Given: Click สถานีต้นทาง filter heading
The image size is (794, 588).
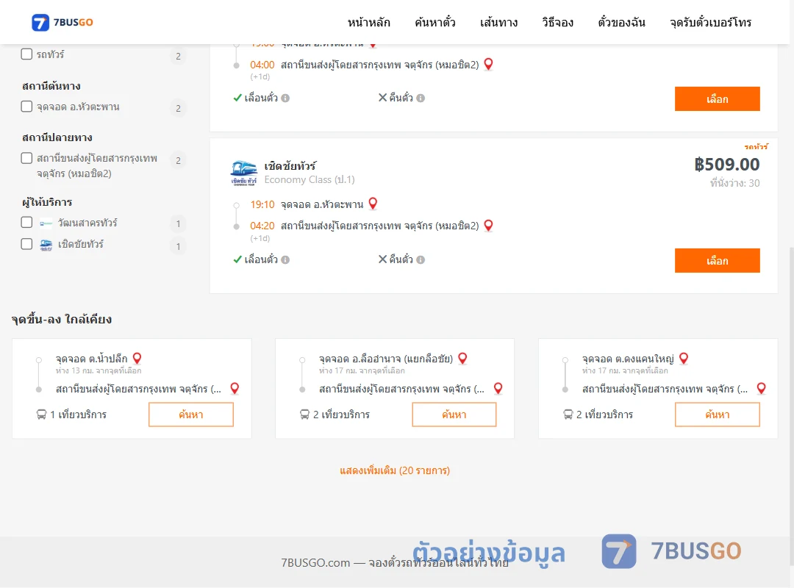Looking at the screenshot, I should pyautogui.click(x=51, y=86).
